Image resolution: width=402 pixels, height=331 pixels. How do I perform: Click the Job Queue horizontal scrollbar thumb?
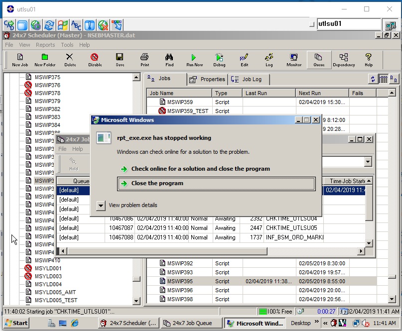tap(167, 251)
